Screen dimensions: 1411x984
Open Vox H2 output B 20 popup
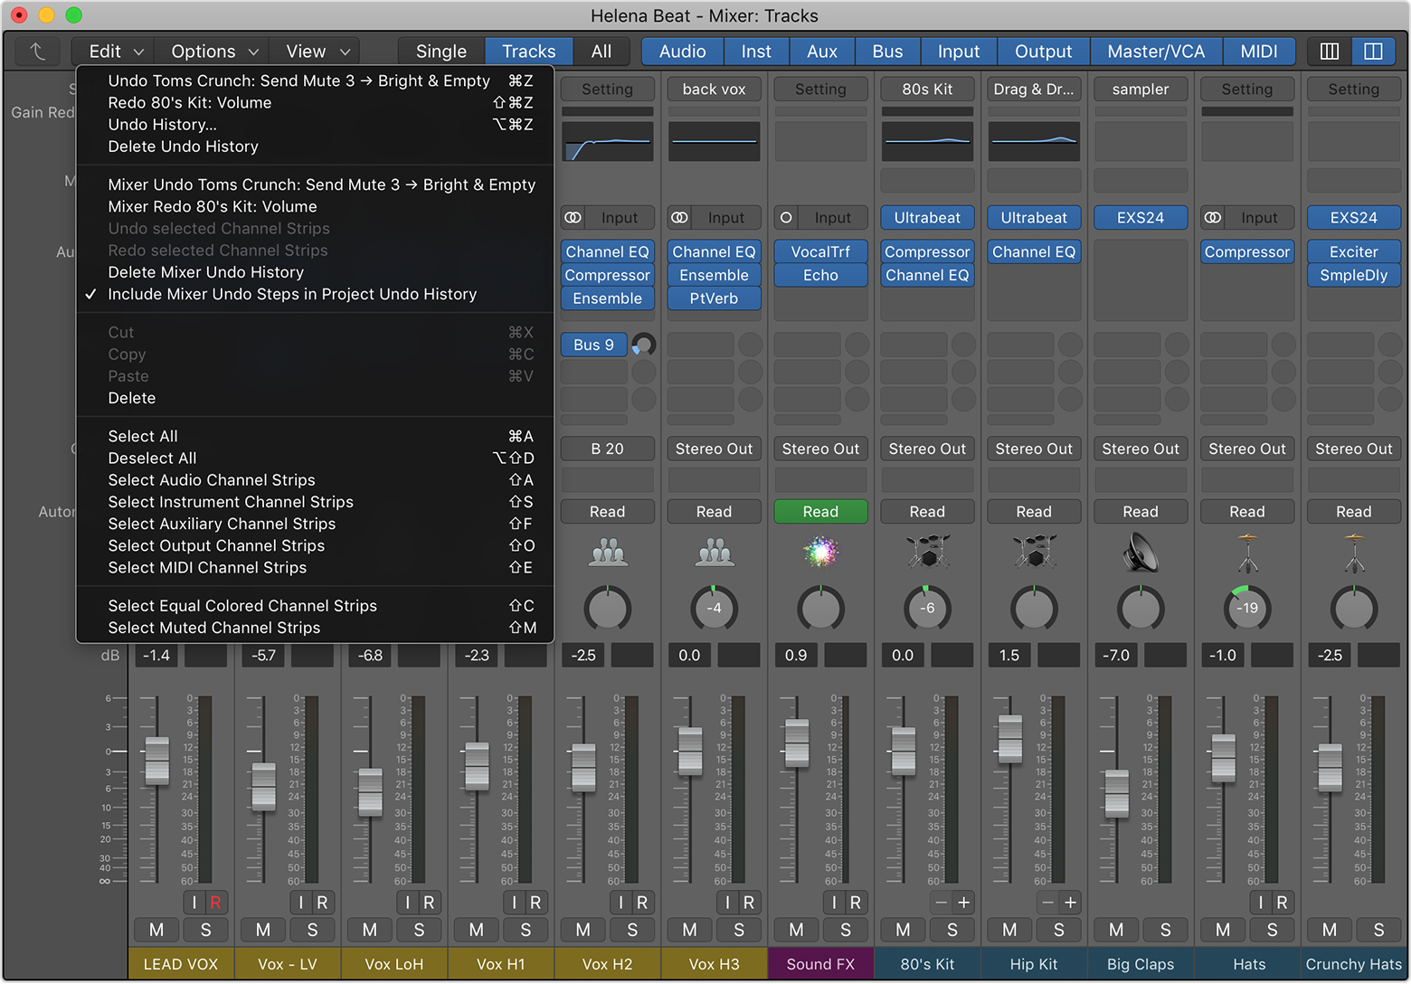pyautogui.click(x=608, y=449)
